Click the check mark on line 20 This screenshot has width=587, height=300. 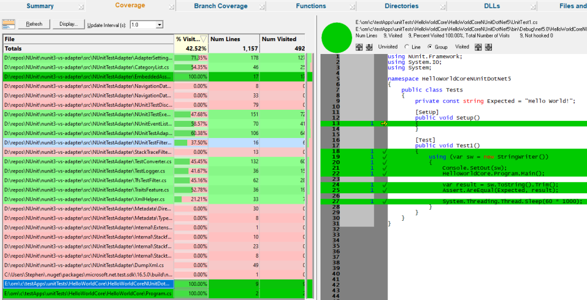click(384, 163)
